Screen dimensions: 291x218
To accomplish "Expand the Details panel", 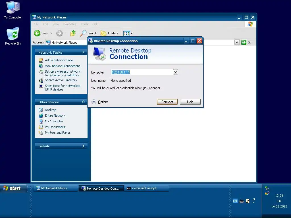I will click(x=83, y=146).
